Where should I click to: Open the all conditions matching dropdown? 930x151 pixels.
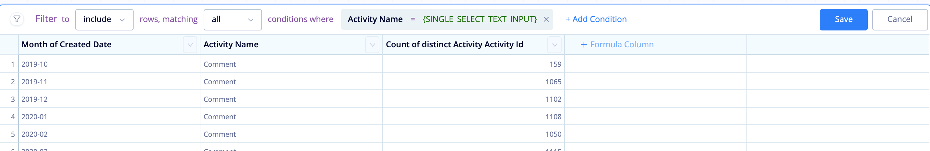tap(233, 19)
